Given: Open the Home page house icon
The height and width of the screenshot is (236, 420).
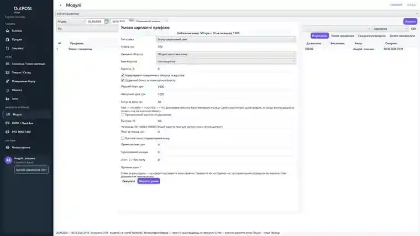Looking at the screenshot, I should (8, 31).
